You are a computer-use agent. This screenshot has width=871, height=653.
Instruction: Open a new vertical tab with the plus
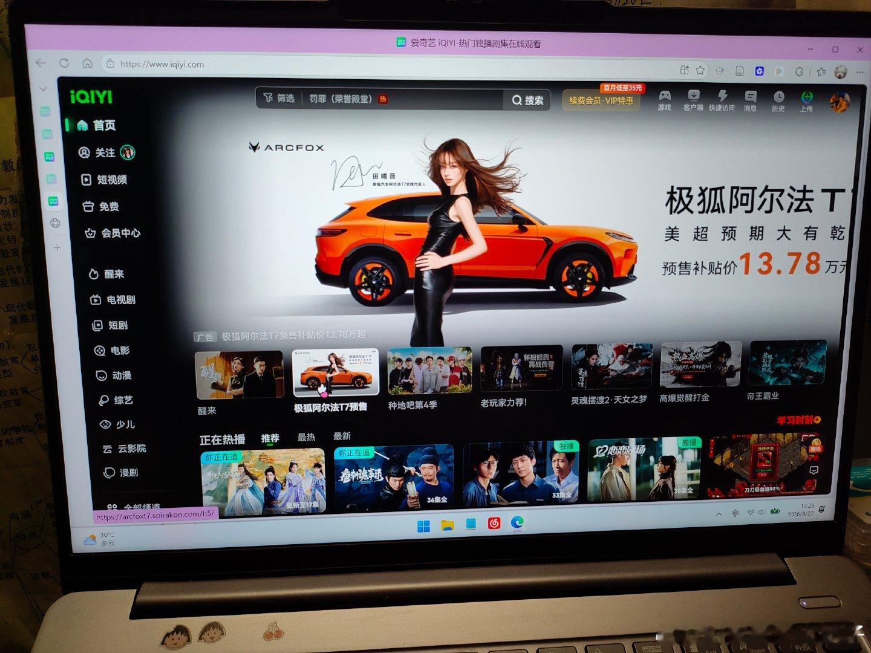57,248
